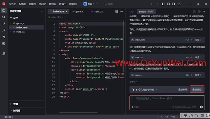Screen dimensions: 210x119
Task: Open Source Control view in activity bar
Action: click(4, 24)
